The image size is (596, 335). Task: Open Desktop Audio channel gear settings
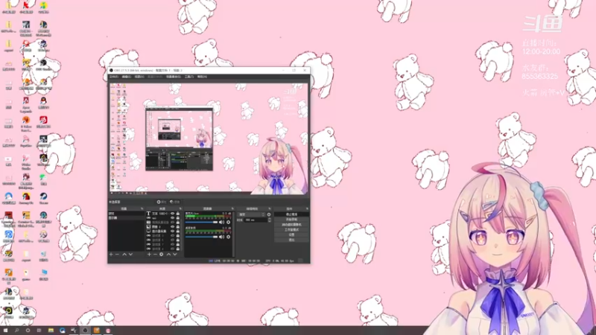pyautogui.click(x=229, y=237)
